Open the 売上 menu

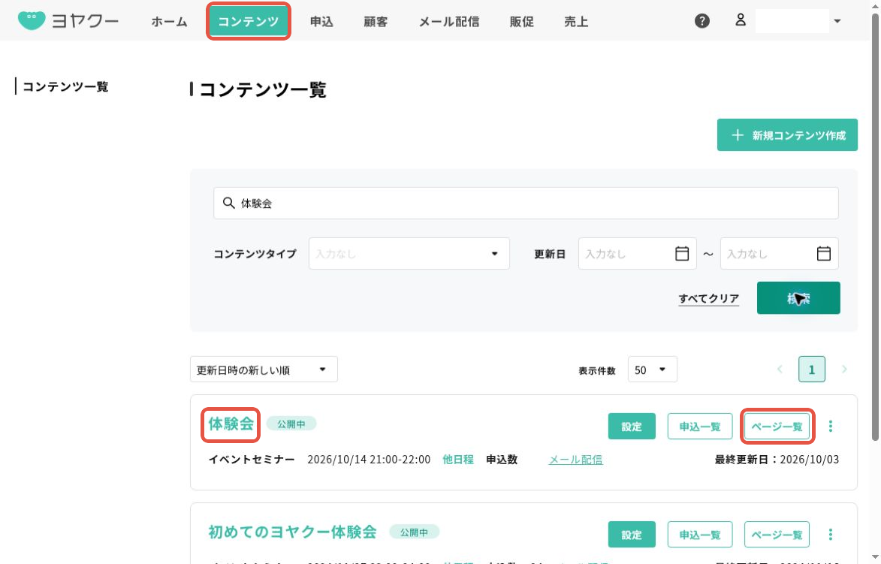[576, 22]
